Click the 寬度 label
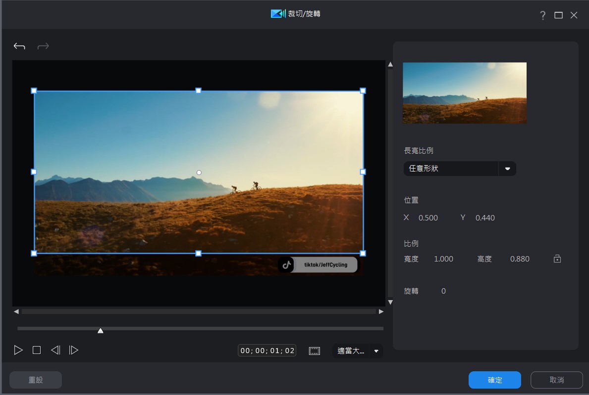 (x=411, y=259)
